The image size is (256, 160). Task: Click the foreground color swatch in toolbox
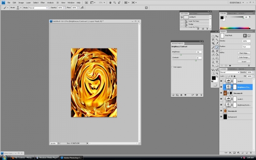[214, 78]
